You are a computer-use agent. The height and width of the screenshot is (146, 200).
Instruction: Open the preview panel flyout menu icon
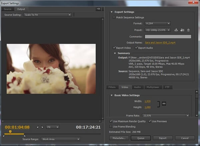click(98, 9)
